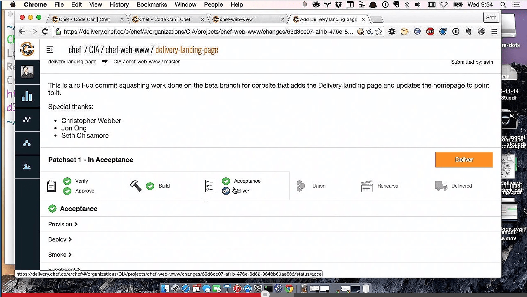This screenshot has width=527, height=297.
Task: Open the File menu
Action: tap(59, 5)
